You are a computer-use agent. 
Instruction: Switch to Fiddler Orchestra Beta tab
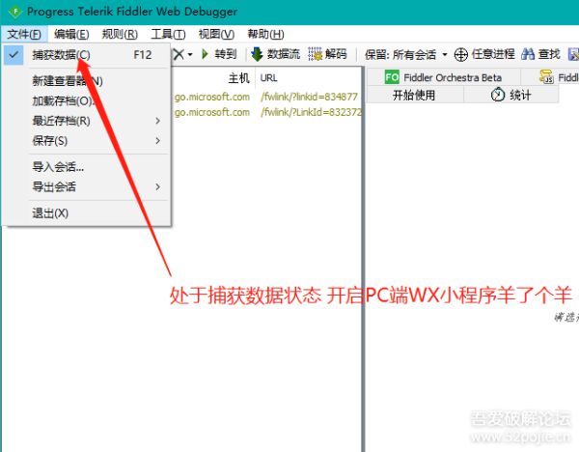tap(443, 77)
